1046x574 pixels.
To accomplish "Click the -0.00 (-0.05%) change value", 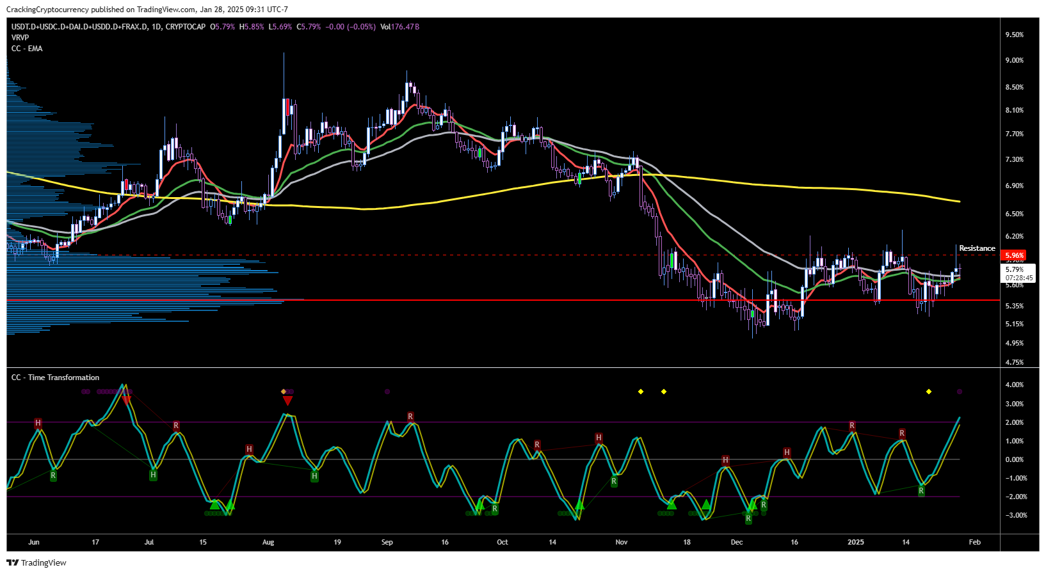I will 350,27.
